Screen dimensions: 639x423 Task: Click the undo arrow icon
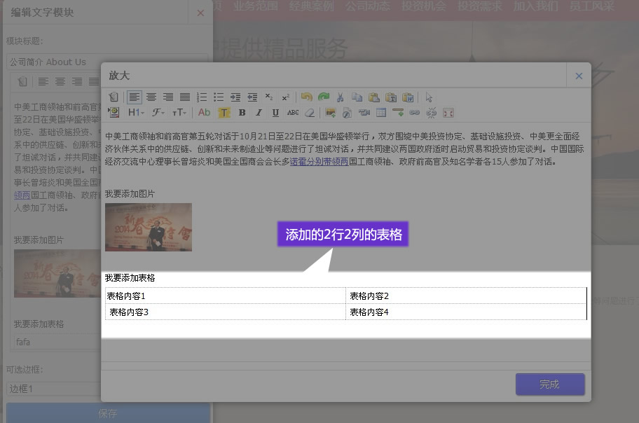(x=307, y=97)
